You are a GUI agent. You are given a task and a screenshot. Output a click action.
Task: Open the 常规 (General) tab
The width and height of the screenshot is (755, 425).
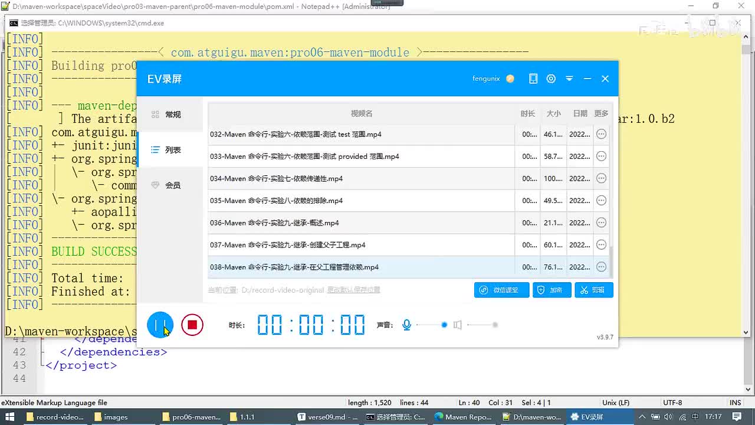click(x=170, y=115)
